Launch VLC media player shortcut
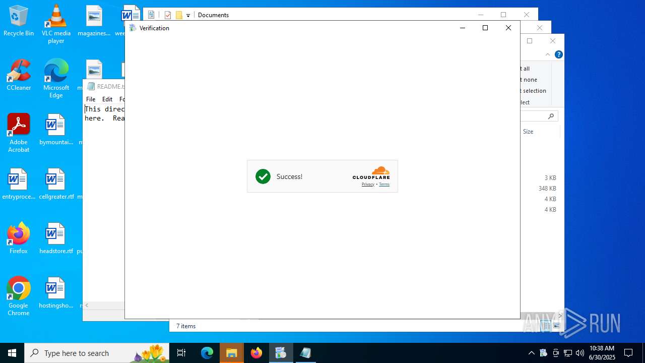Screen dimensions: 645x363 pos(56,24)
